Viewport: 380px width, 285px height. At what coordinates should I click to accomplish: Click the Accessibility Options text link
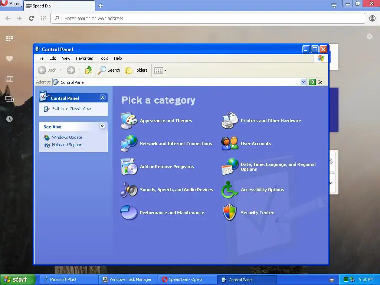tap(262, 190)
